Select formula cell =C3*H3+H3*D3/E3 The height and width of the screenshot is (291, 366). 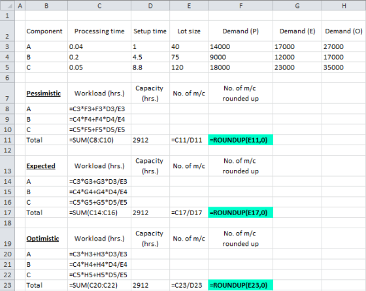[x=99, y=254]
